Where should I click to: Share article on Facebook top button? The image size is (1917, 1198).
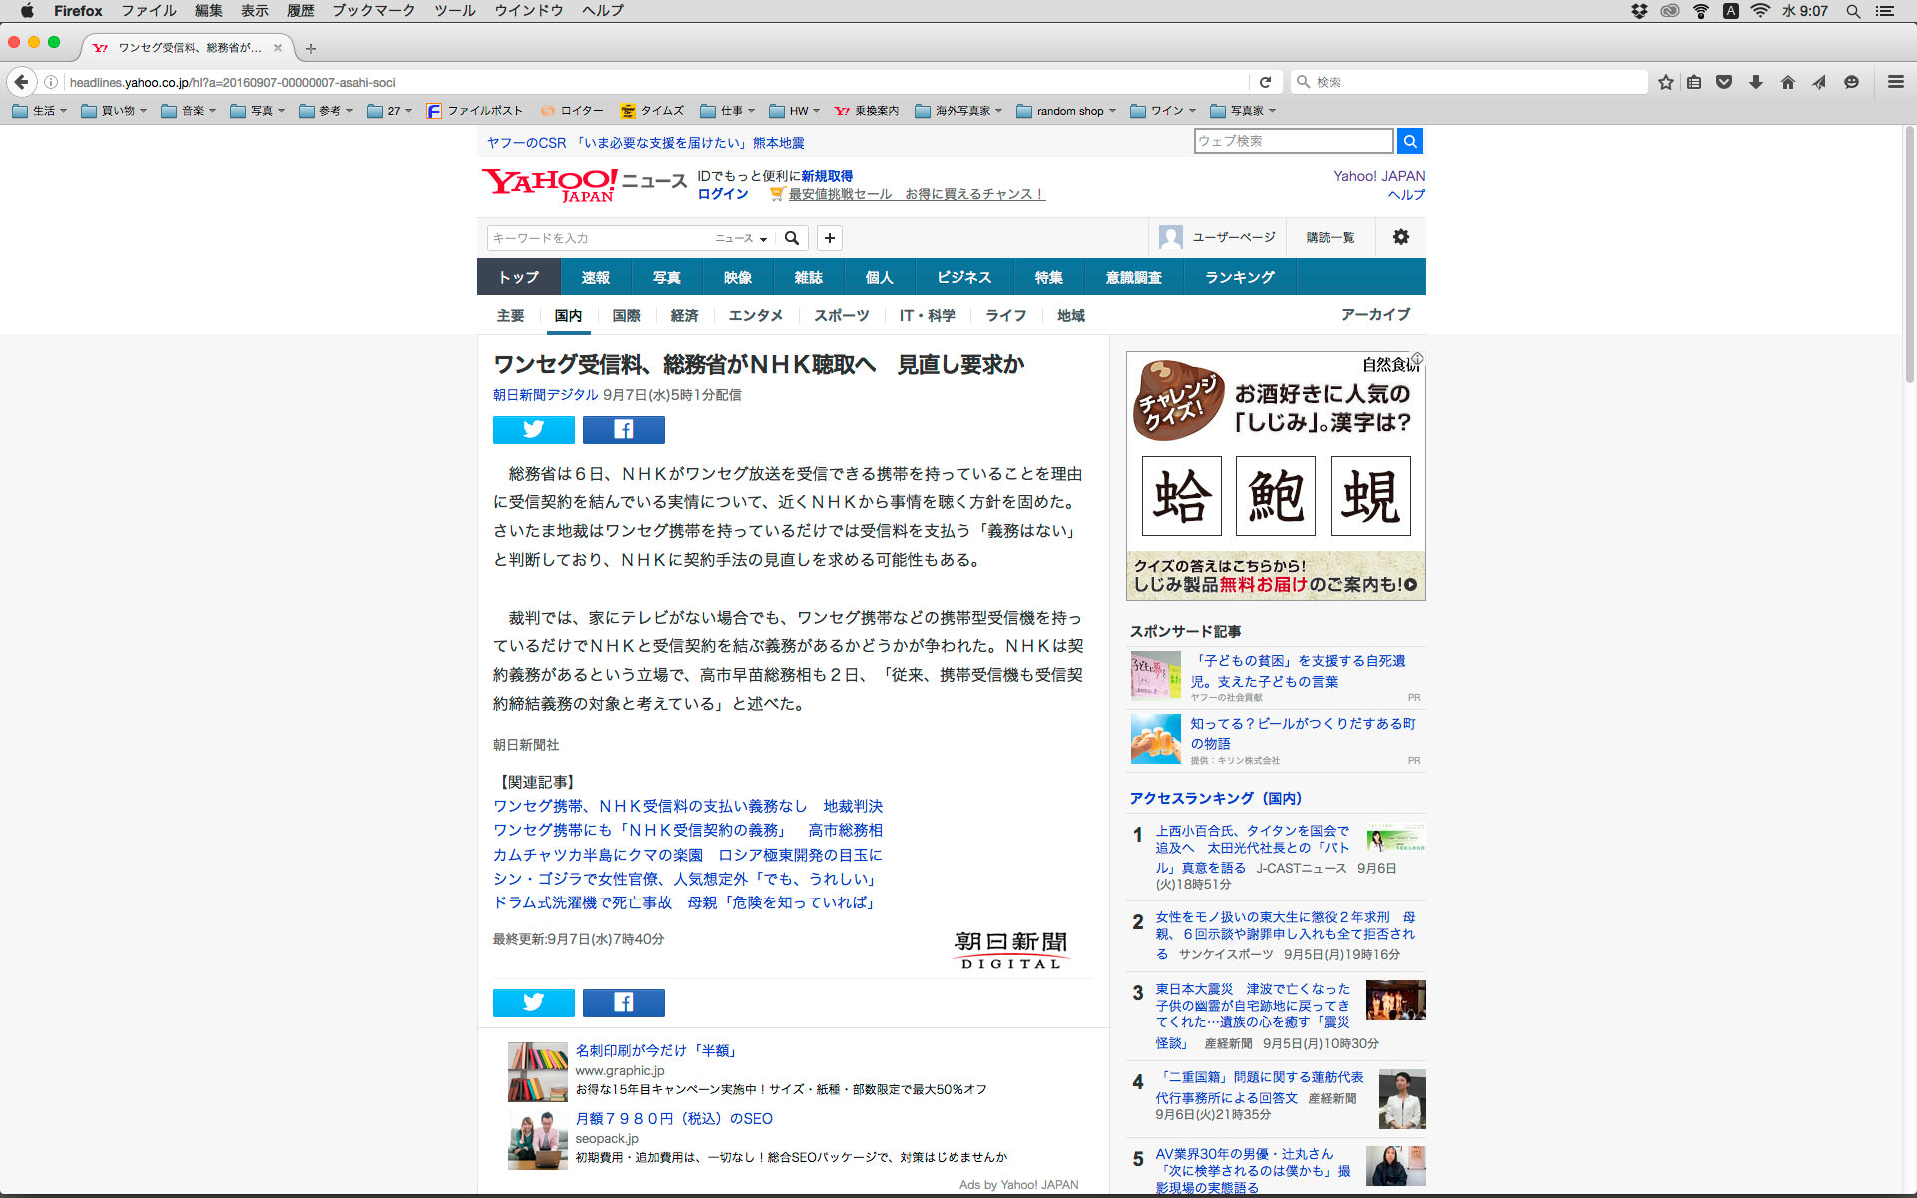pyautogui.click(x=623, y=430)
